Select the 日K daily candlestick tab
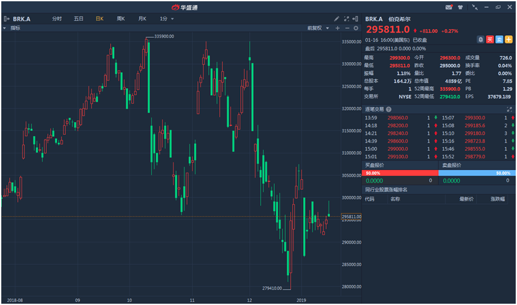The height and width of the screenshot is (305, 517). point(99,19)
